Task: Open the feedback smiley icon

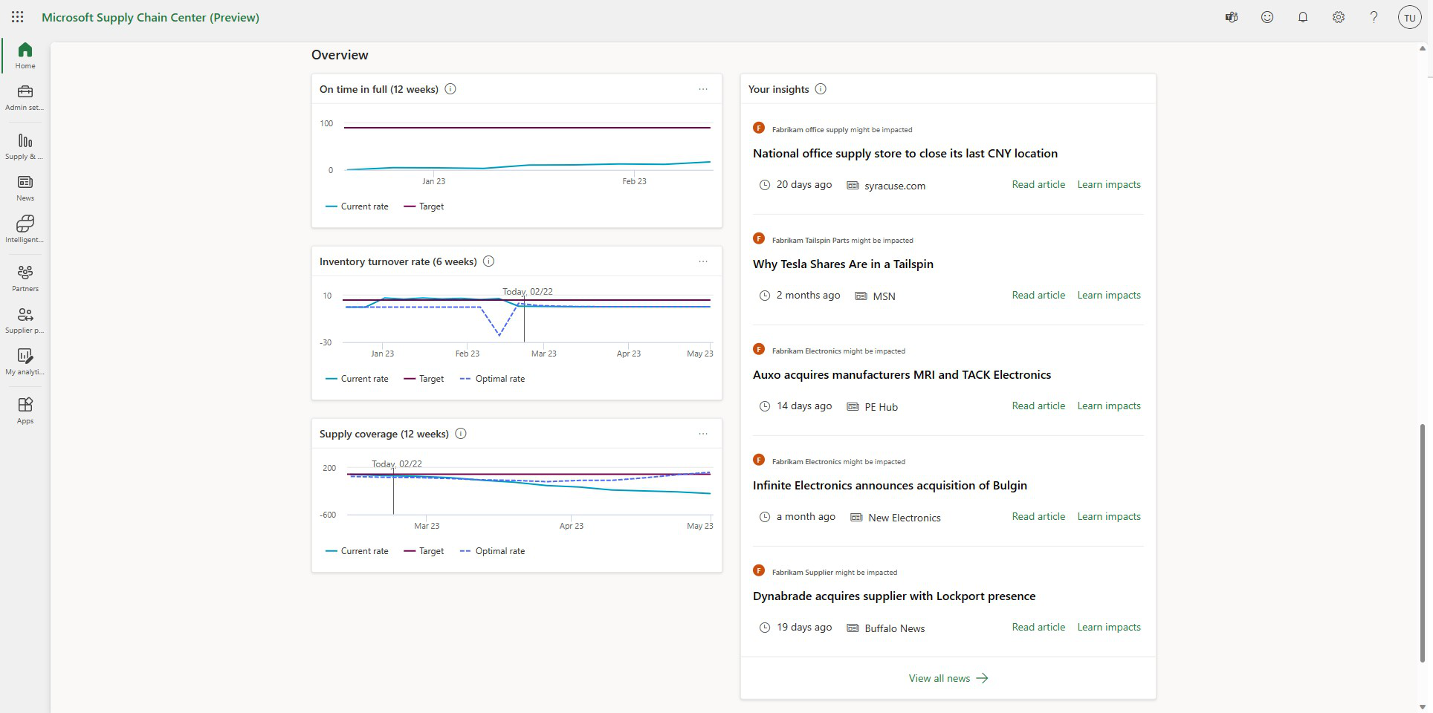Action: (1267, 17)
